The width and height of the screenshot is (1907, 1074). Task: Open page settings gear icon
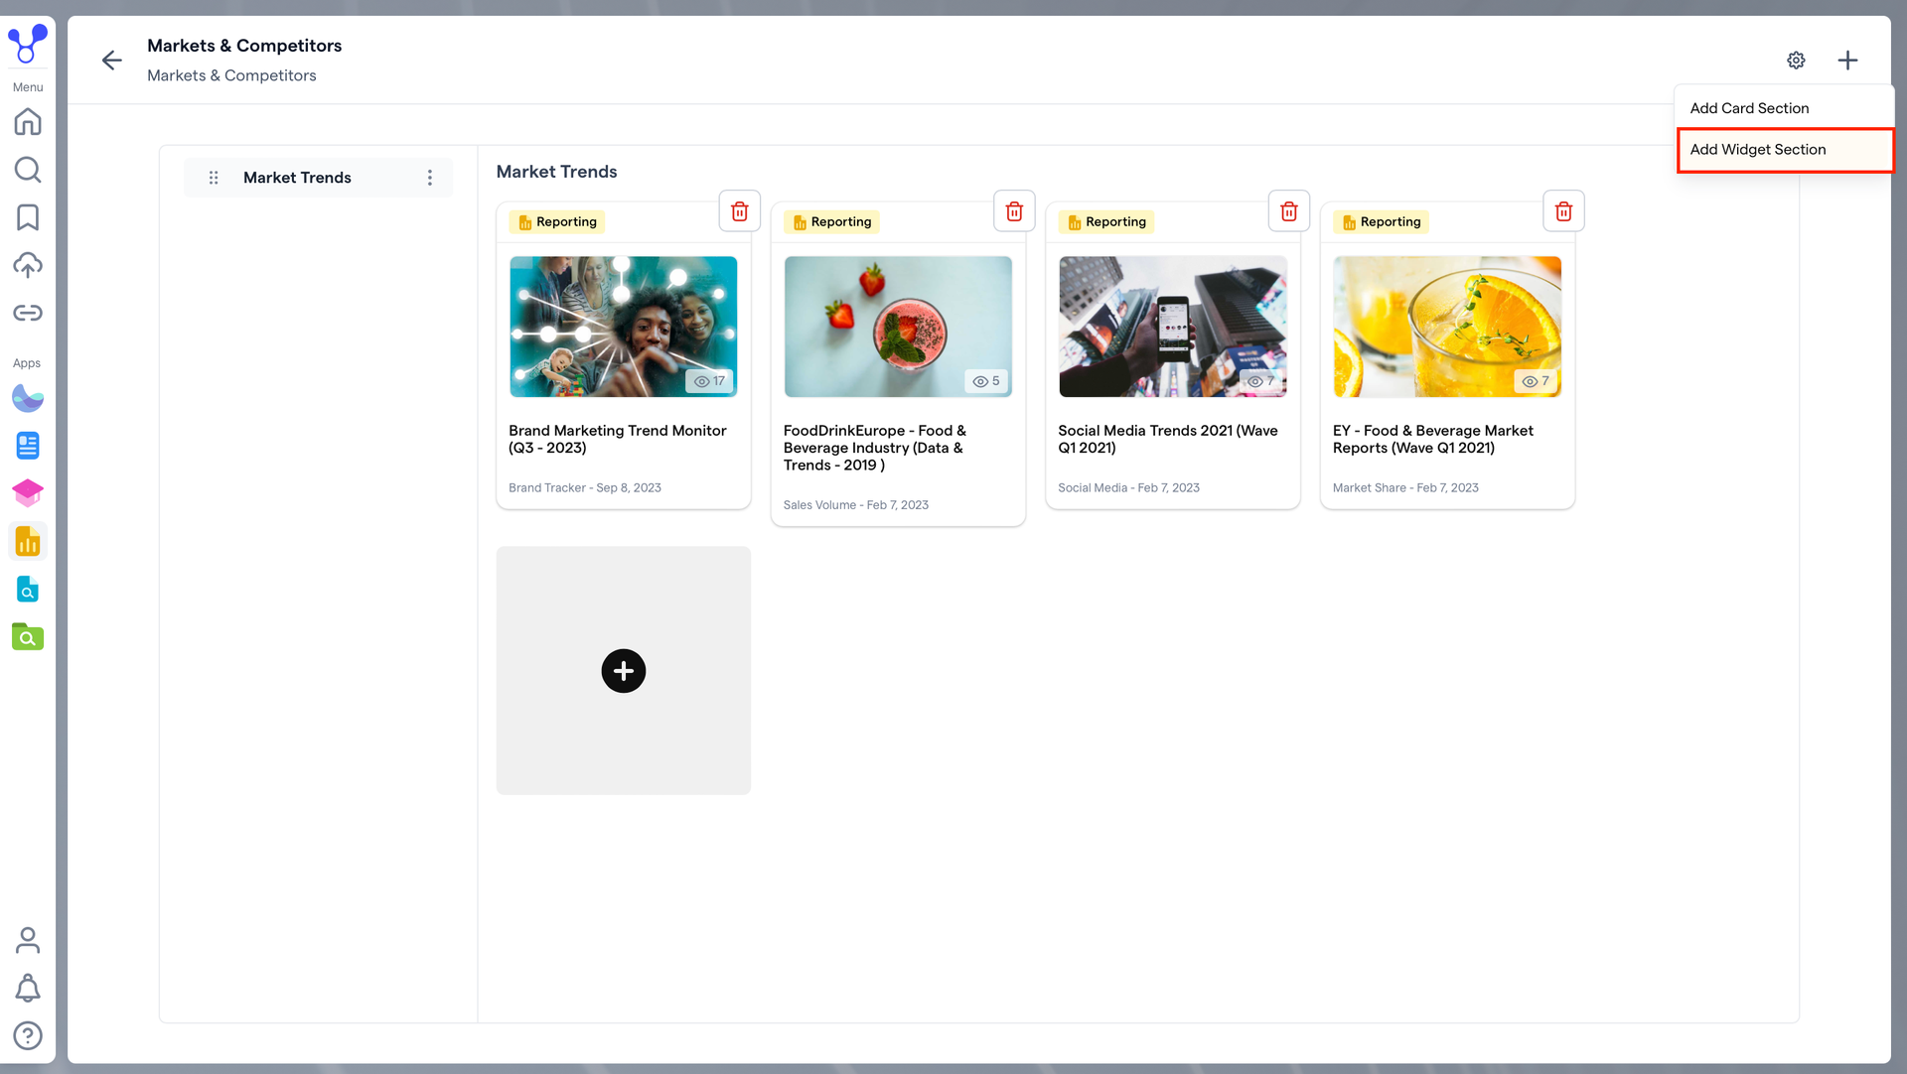click(x=1796, y=61)
